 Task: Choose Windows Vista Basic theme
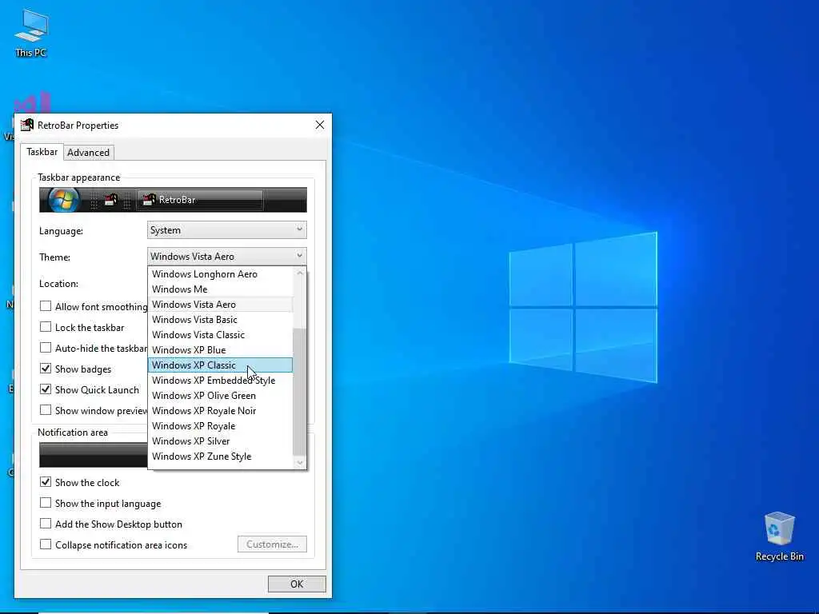(x=220, y=320)
